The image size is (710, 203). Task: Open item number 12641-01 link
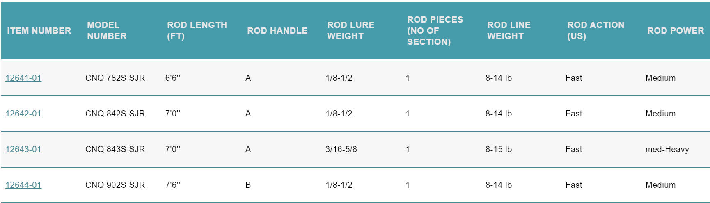(23, 78)
